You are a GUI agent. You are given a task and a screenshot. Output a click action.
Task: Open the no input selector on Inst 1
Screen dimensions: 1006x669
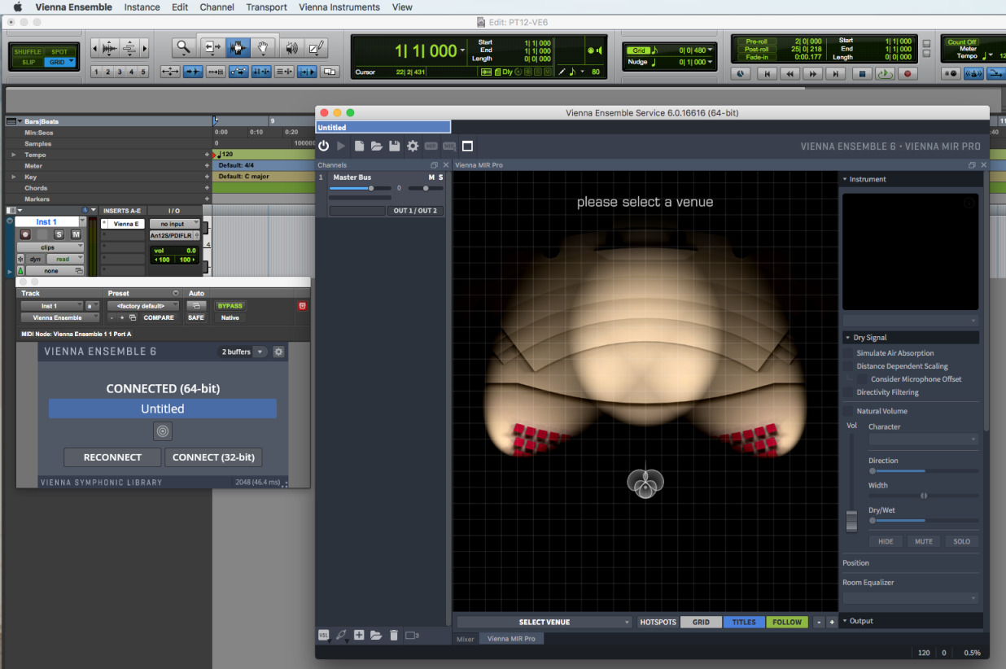click(x=175, y=224)
